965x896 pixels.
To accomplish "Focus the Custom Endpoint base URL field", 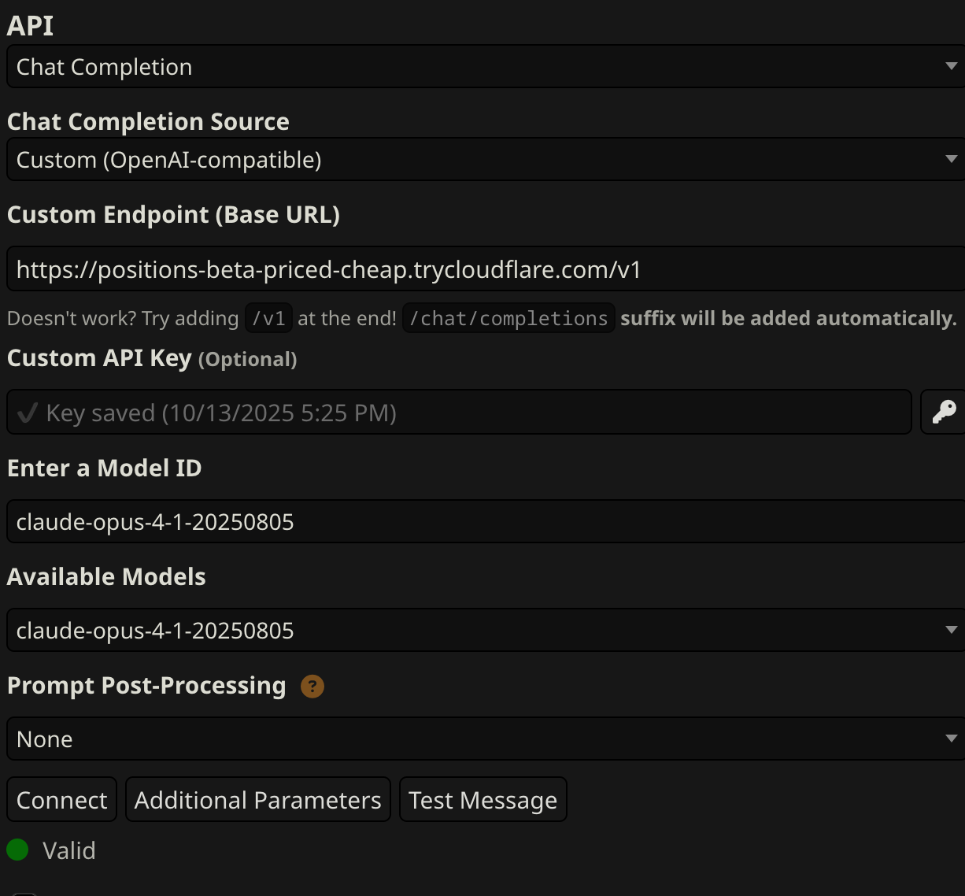I will click(482, 270).
